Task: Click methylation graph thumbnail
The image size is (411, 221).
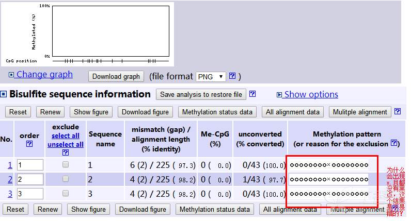Action: click(x=87, y=34)
